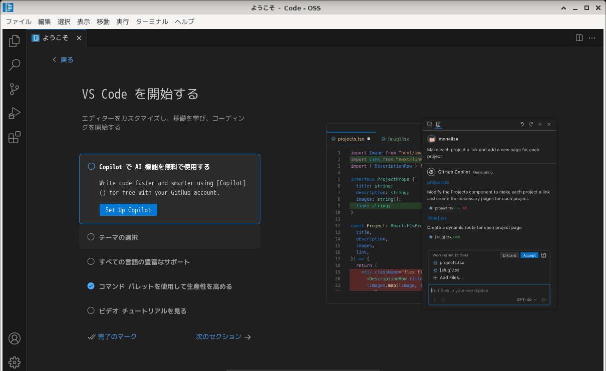Expand すべての言語の豊富なサポート step

point(170,262)
